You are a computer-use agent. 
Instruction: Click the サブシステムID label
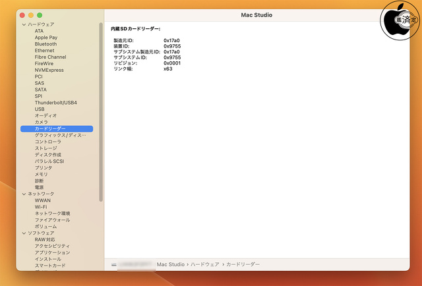(x=131, y=57)
